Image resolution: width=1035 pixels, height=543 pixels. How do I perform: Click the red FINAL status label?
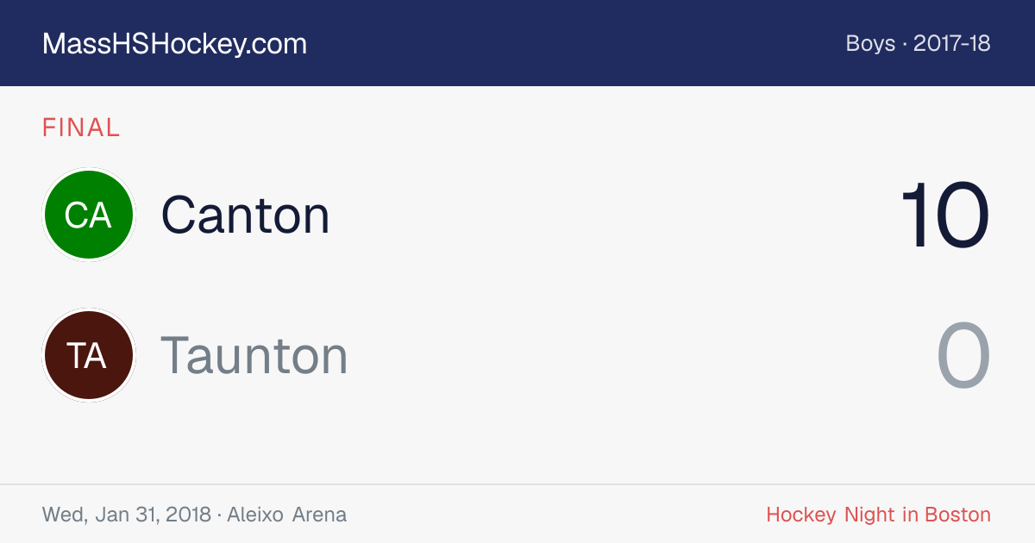[81, 128]
